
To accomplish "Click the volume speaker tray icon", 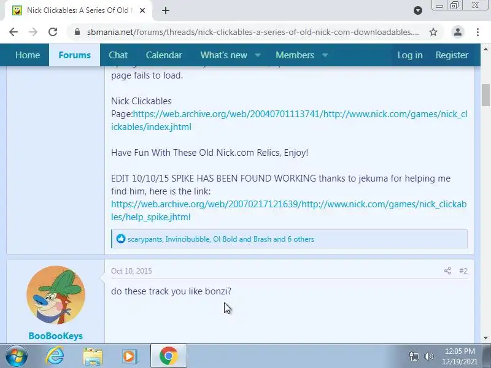I will 428,356.
